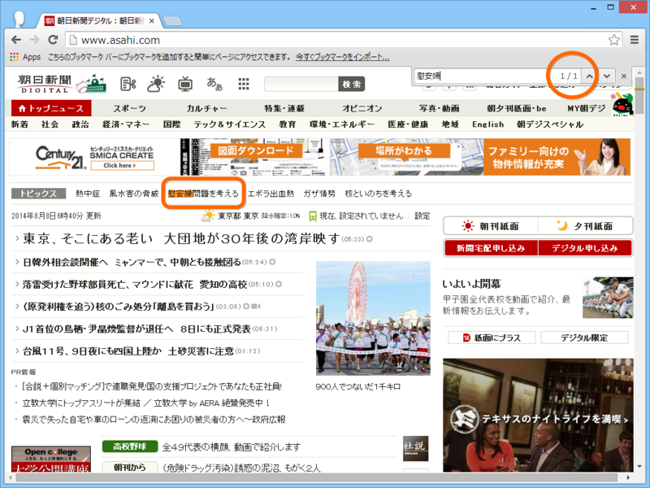Open the TV icon in header
Screen dimensions: 650x488
(185, 85)
